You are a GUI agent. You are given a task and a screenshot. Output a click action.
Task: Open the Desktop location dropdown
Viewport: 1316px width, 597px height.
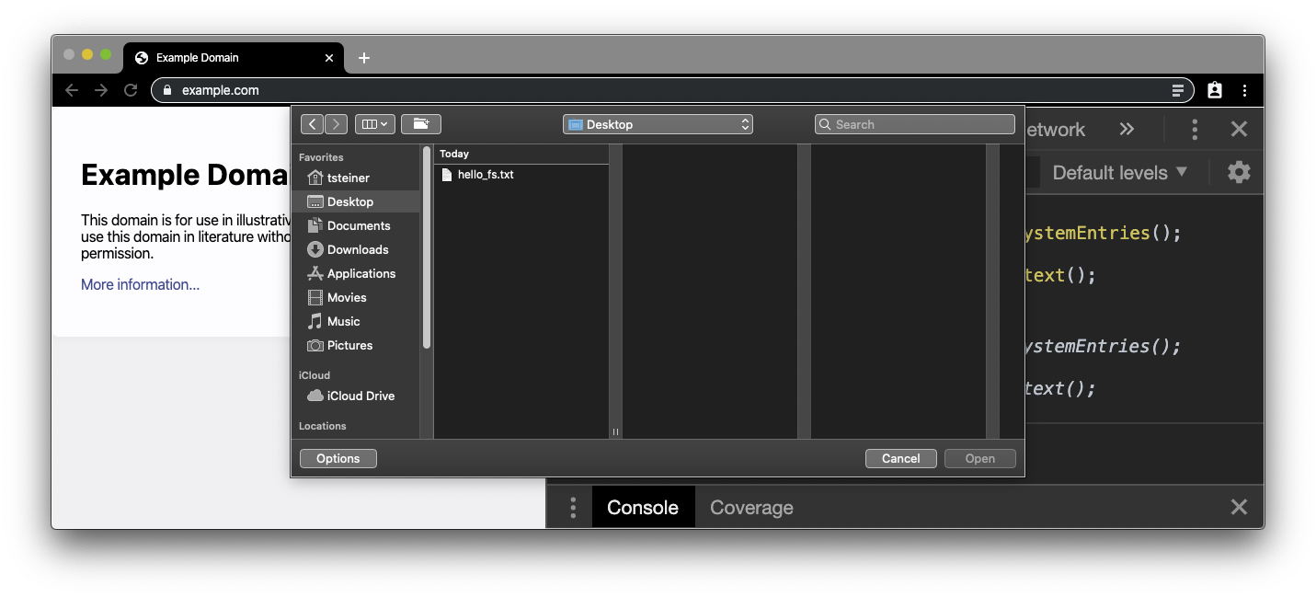(x=658, y=124)
